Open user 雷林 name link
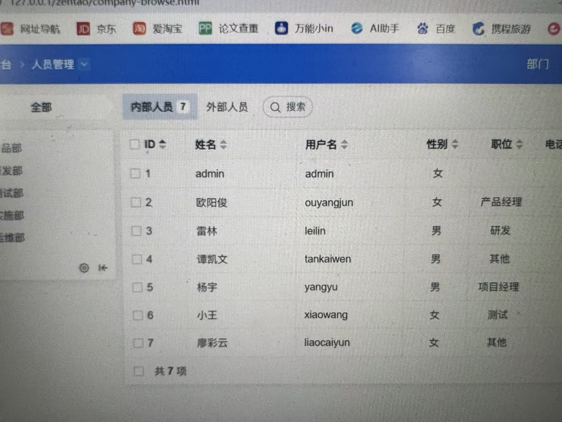562x422 pixels. tap(206, 231)
